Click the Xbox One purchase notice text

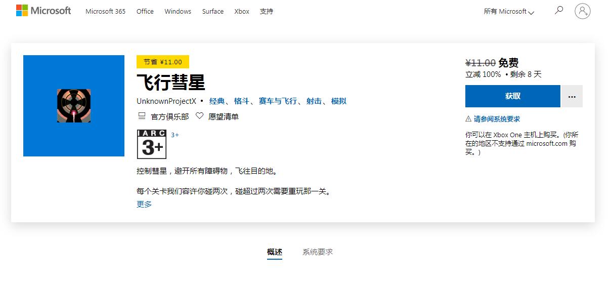tap(522, 143)
